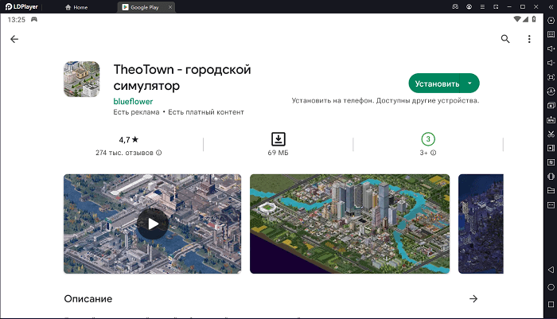Click the Wi-Fi status icon
The image size is (557, 319).
click(x=517, y=19)
